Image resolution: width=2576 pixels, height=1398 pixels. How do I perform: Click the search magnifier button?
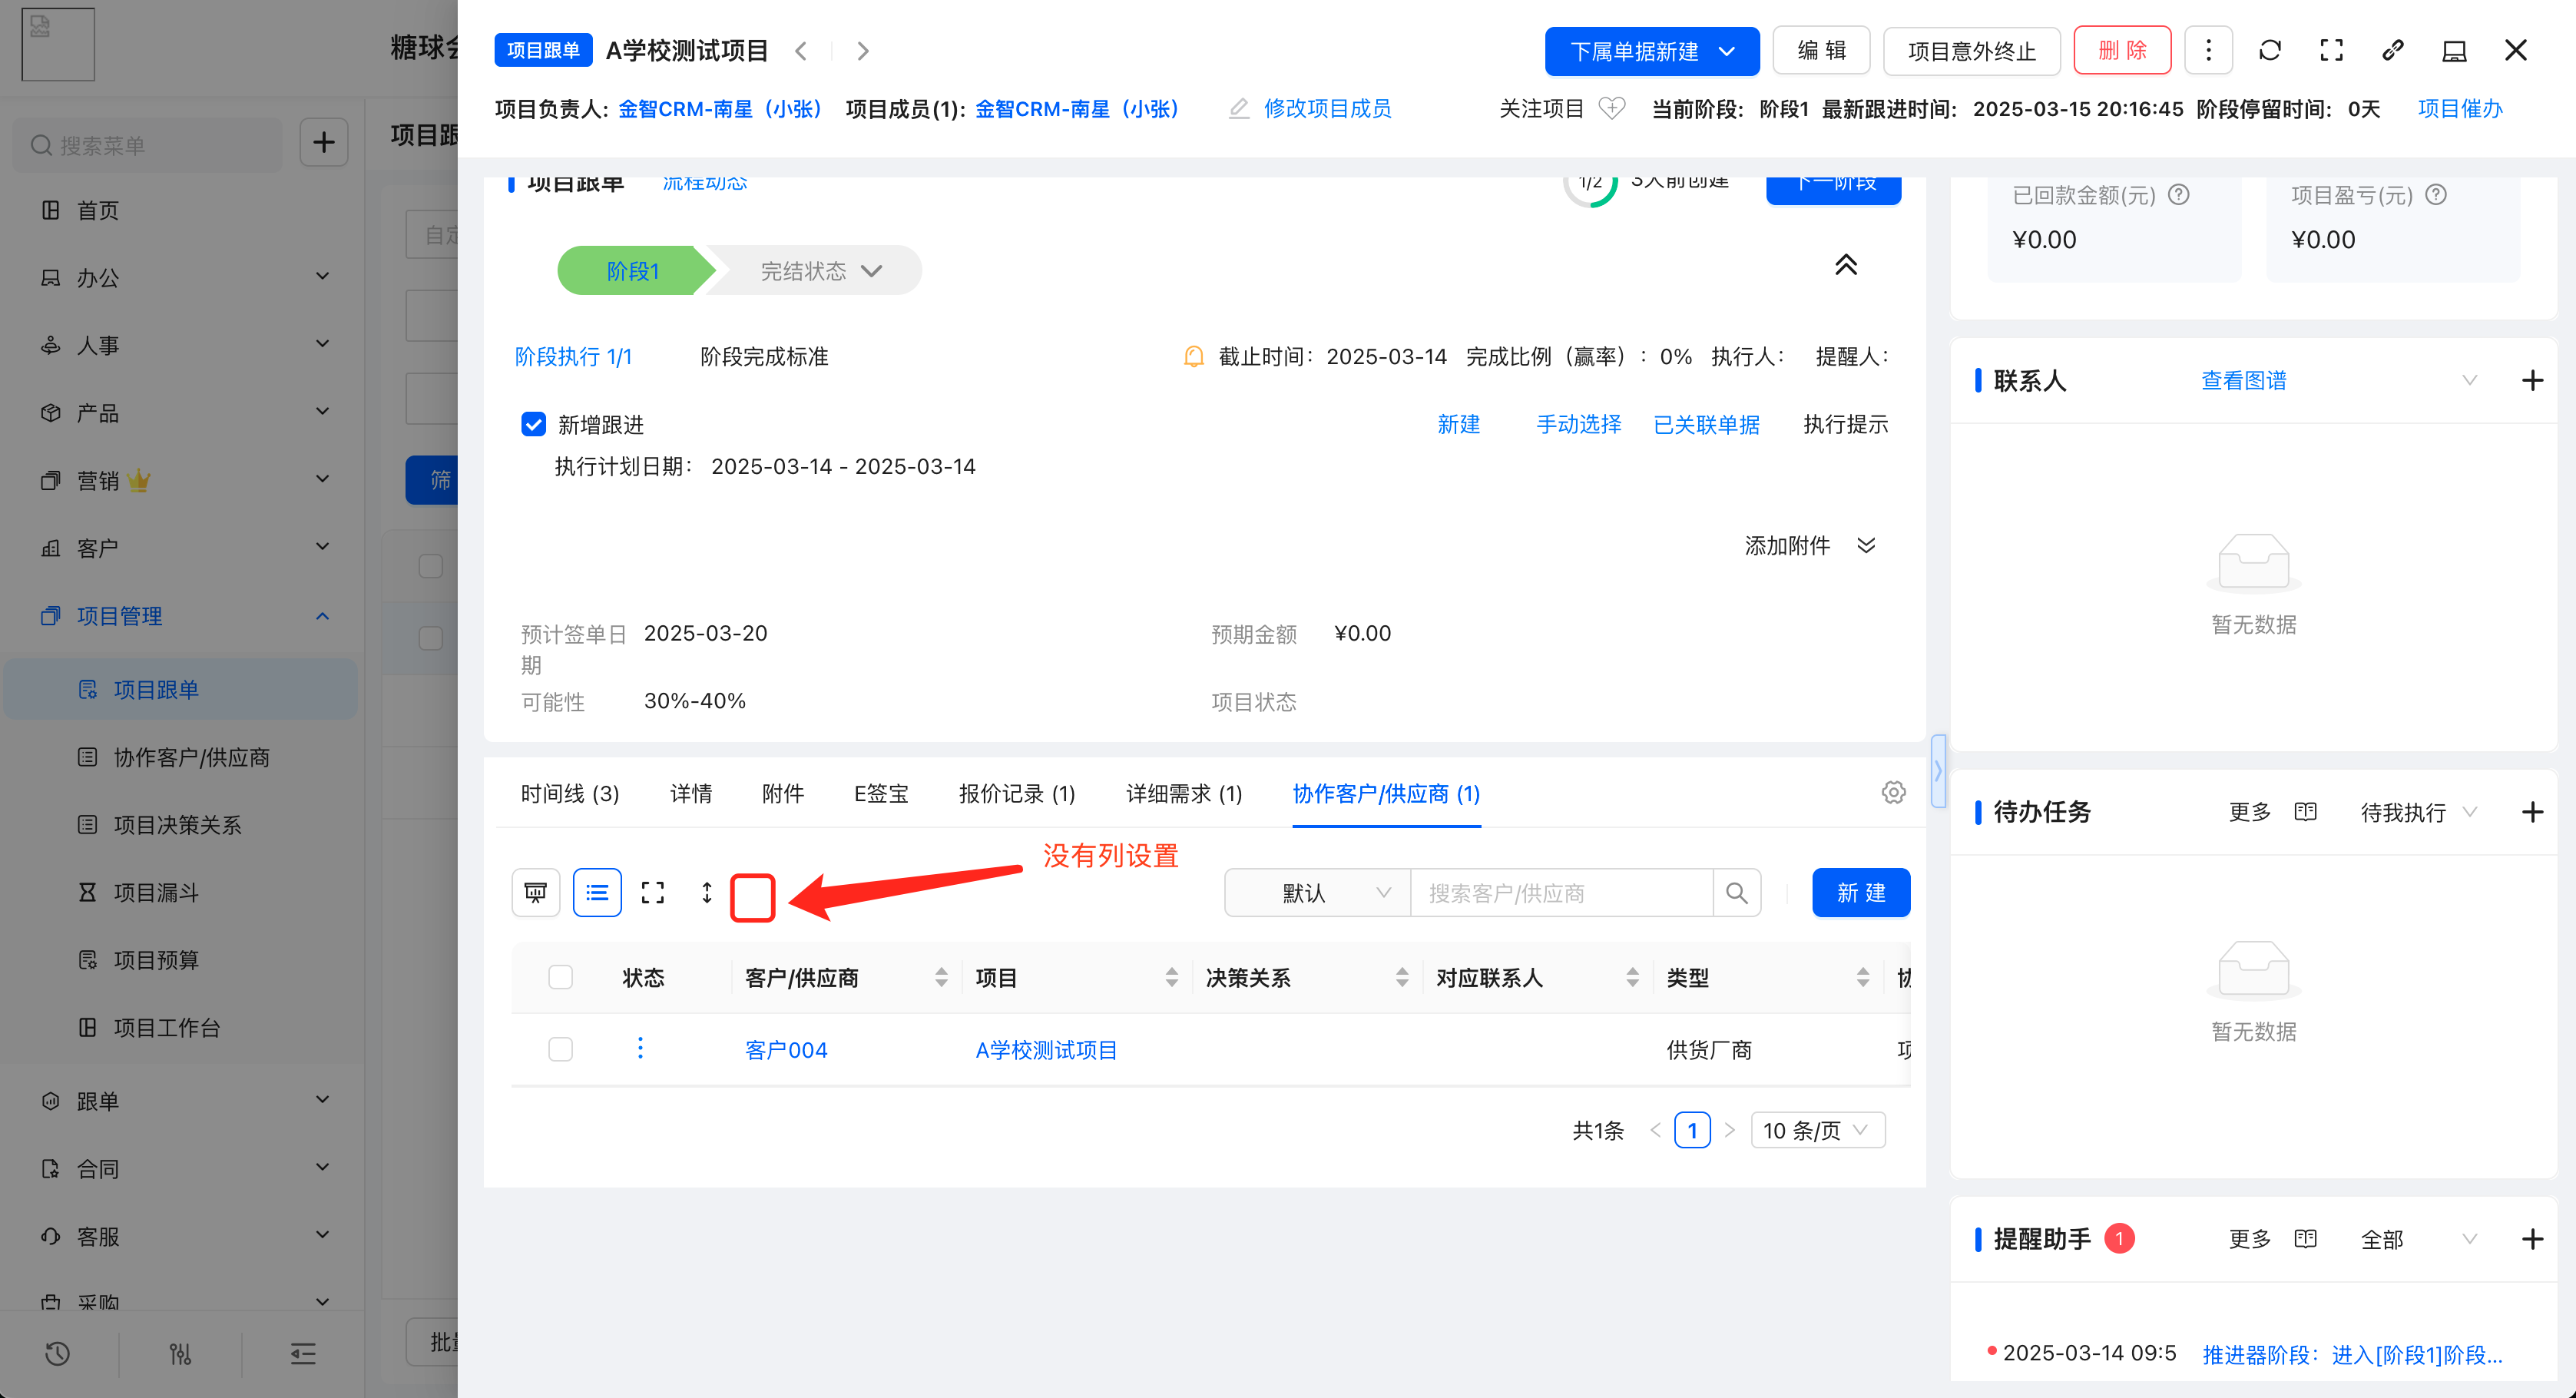1737,892
